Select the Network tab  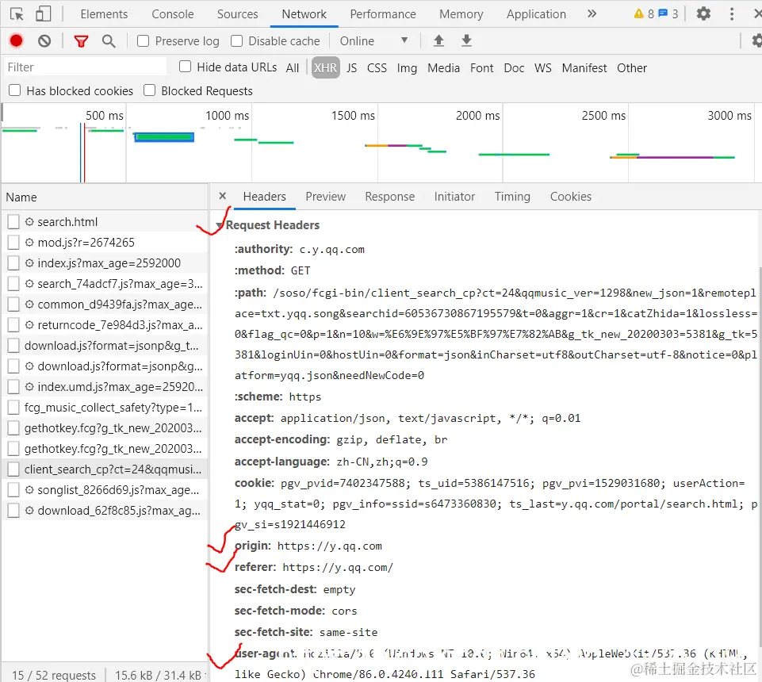click(x=304, y=14)
